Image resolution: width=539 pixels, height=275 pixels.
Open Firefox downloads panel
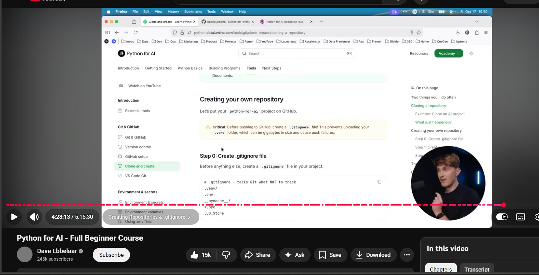(458, 32)
